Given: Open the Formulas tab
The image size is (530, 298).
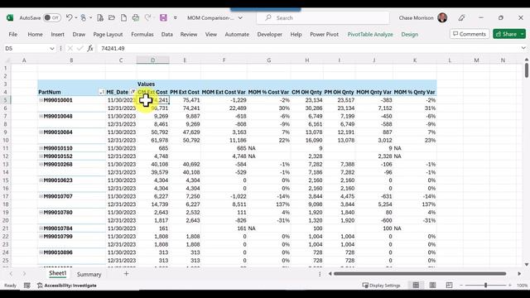Looking at the screenshot, I should click(142, 34).
